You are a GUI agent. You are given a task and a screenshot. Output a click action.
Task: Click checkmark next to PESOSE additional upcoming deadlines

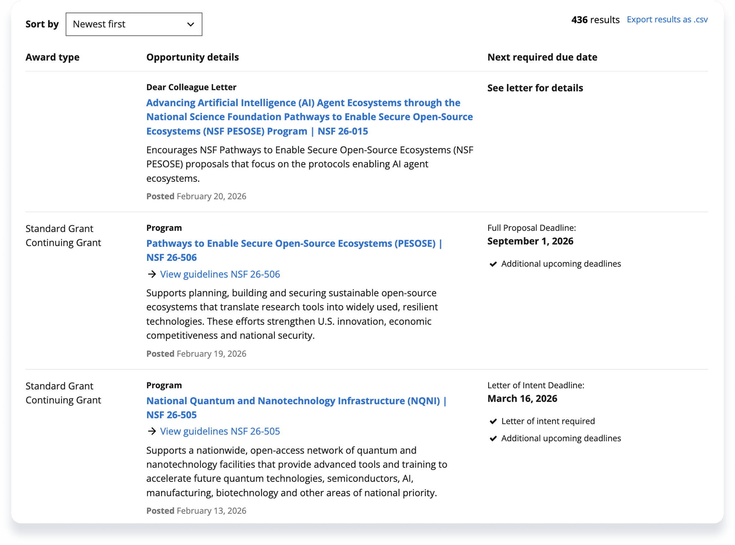click(493, 264)
